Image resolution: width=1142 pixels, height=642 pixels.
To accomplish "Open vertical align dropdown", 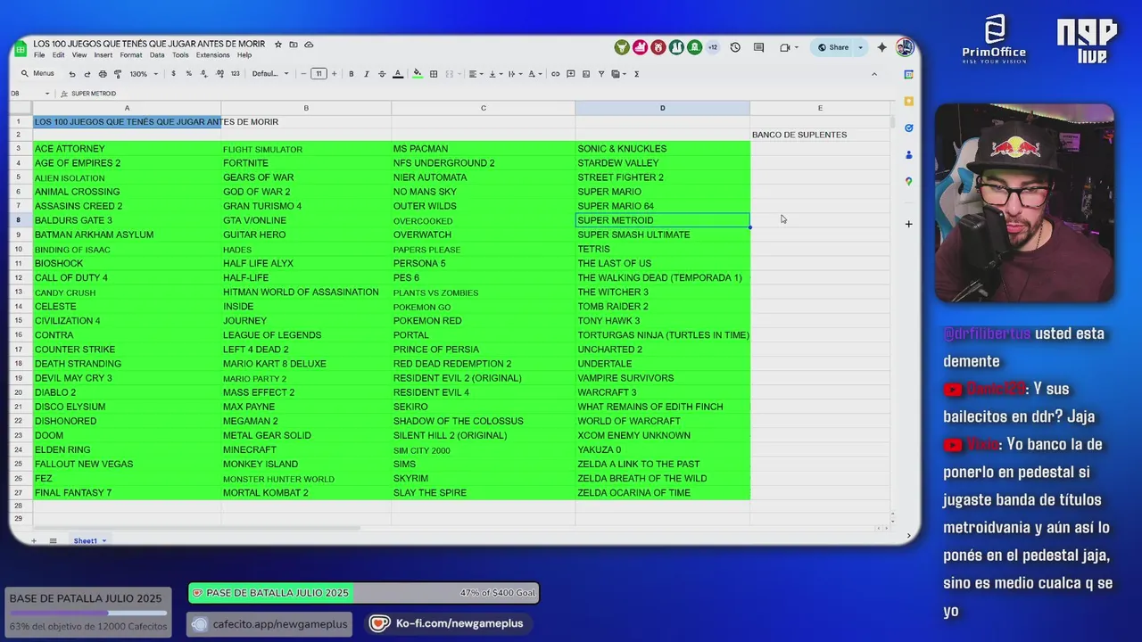I will coord(495,74).
